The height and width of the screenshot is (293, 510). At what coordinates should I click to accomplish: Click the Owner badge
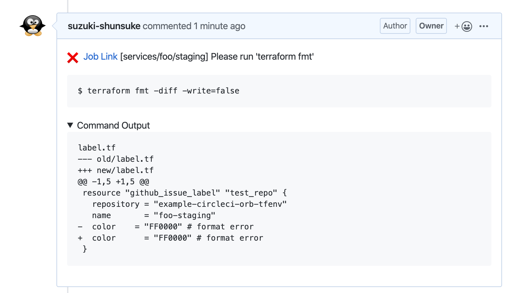click(x=431, y=26)
